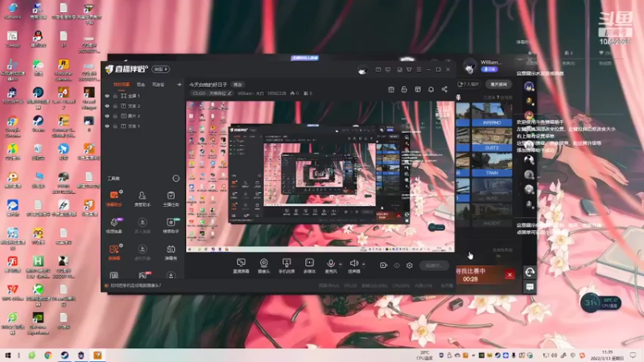
Task: Open the 抽奖助手 lottery assistant tool
Action: pos(171,225)
